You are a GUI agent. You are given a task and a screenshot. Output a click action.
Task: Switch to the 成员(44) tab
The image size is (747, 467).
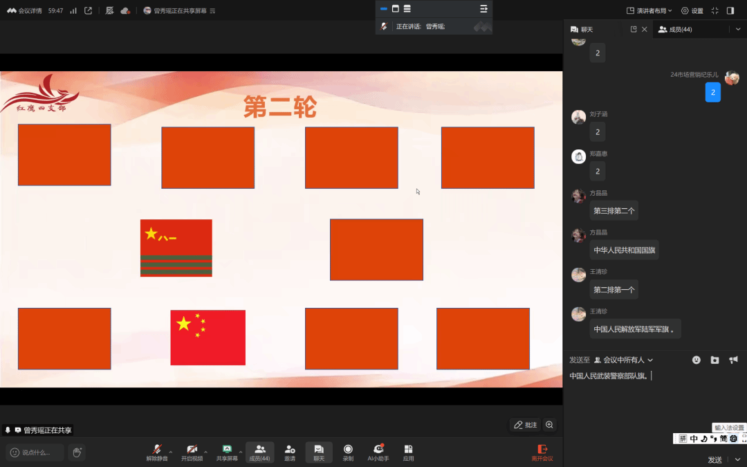(675, 30)
